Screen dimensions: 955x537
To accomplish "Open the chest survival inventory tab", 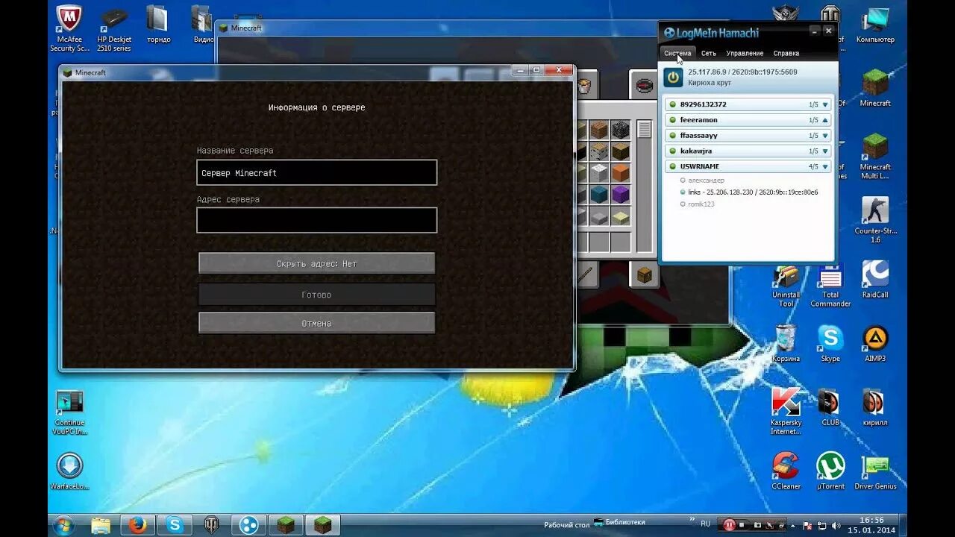I will (x=644, y=276).
